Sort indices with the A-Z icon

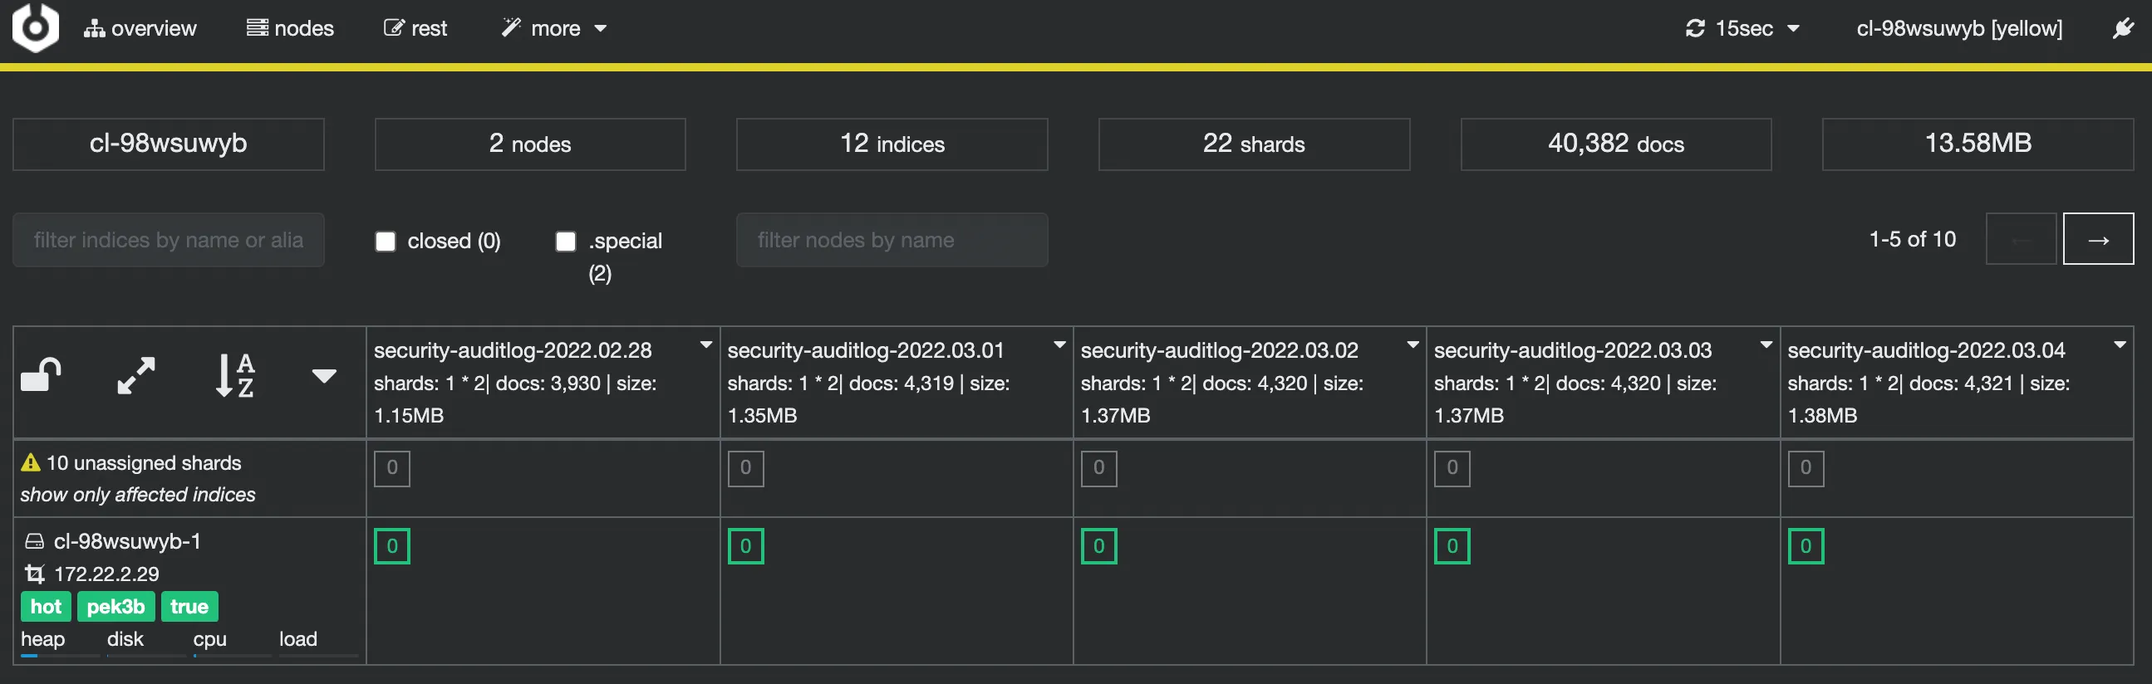[235, 375]
